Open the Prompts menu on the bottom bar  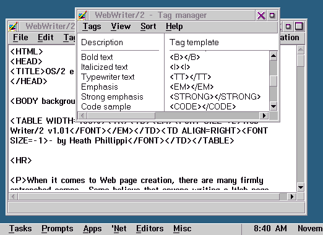point(58,229)
